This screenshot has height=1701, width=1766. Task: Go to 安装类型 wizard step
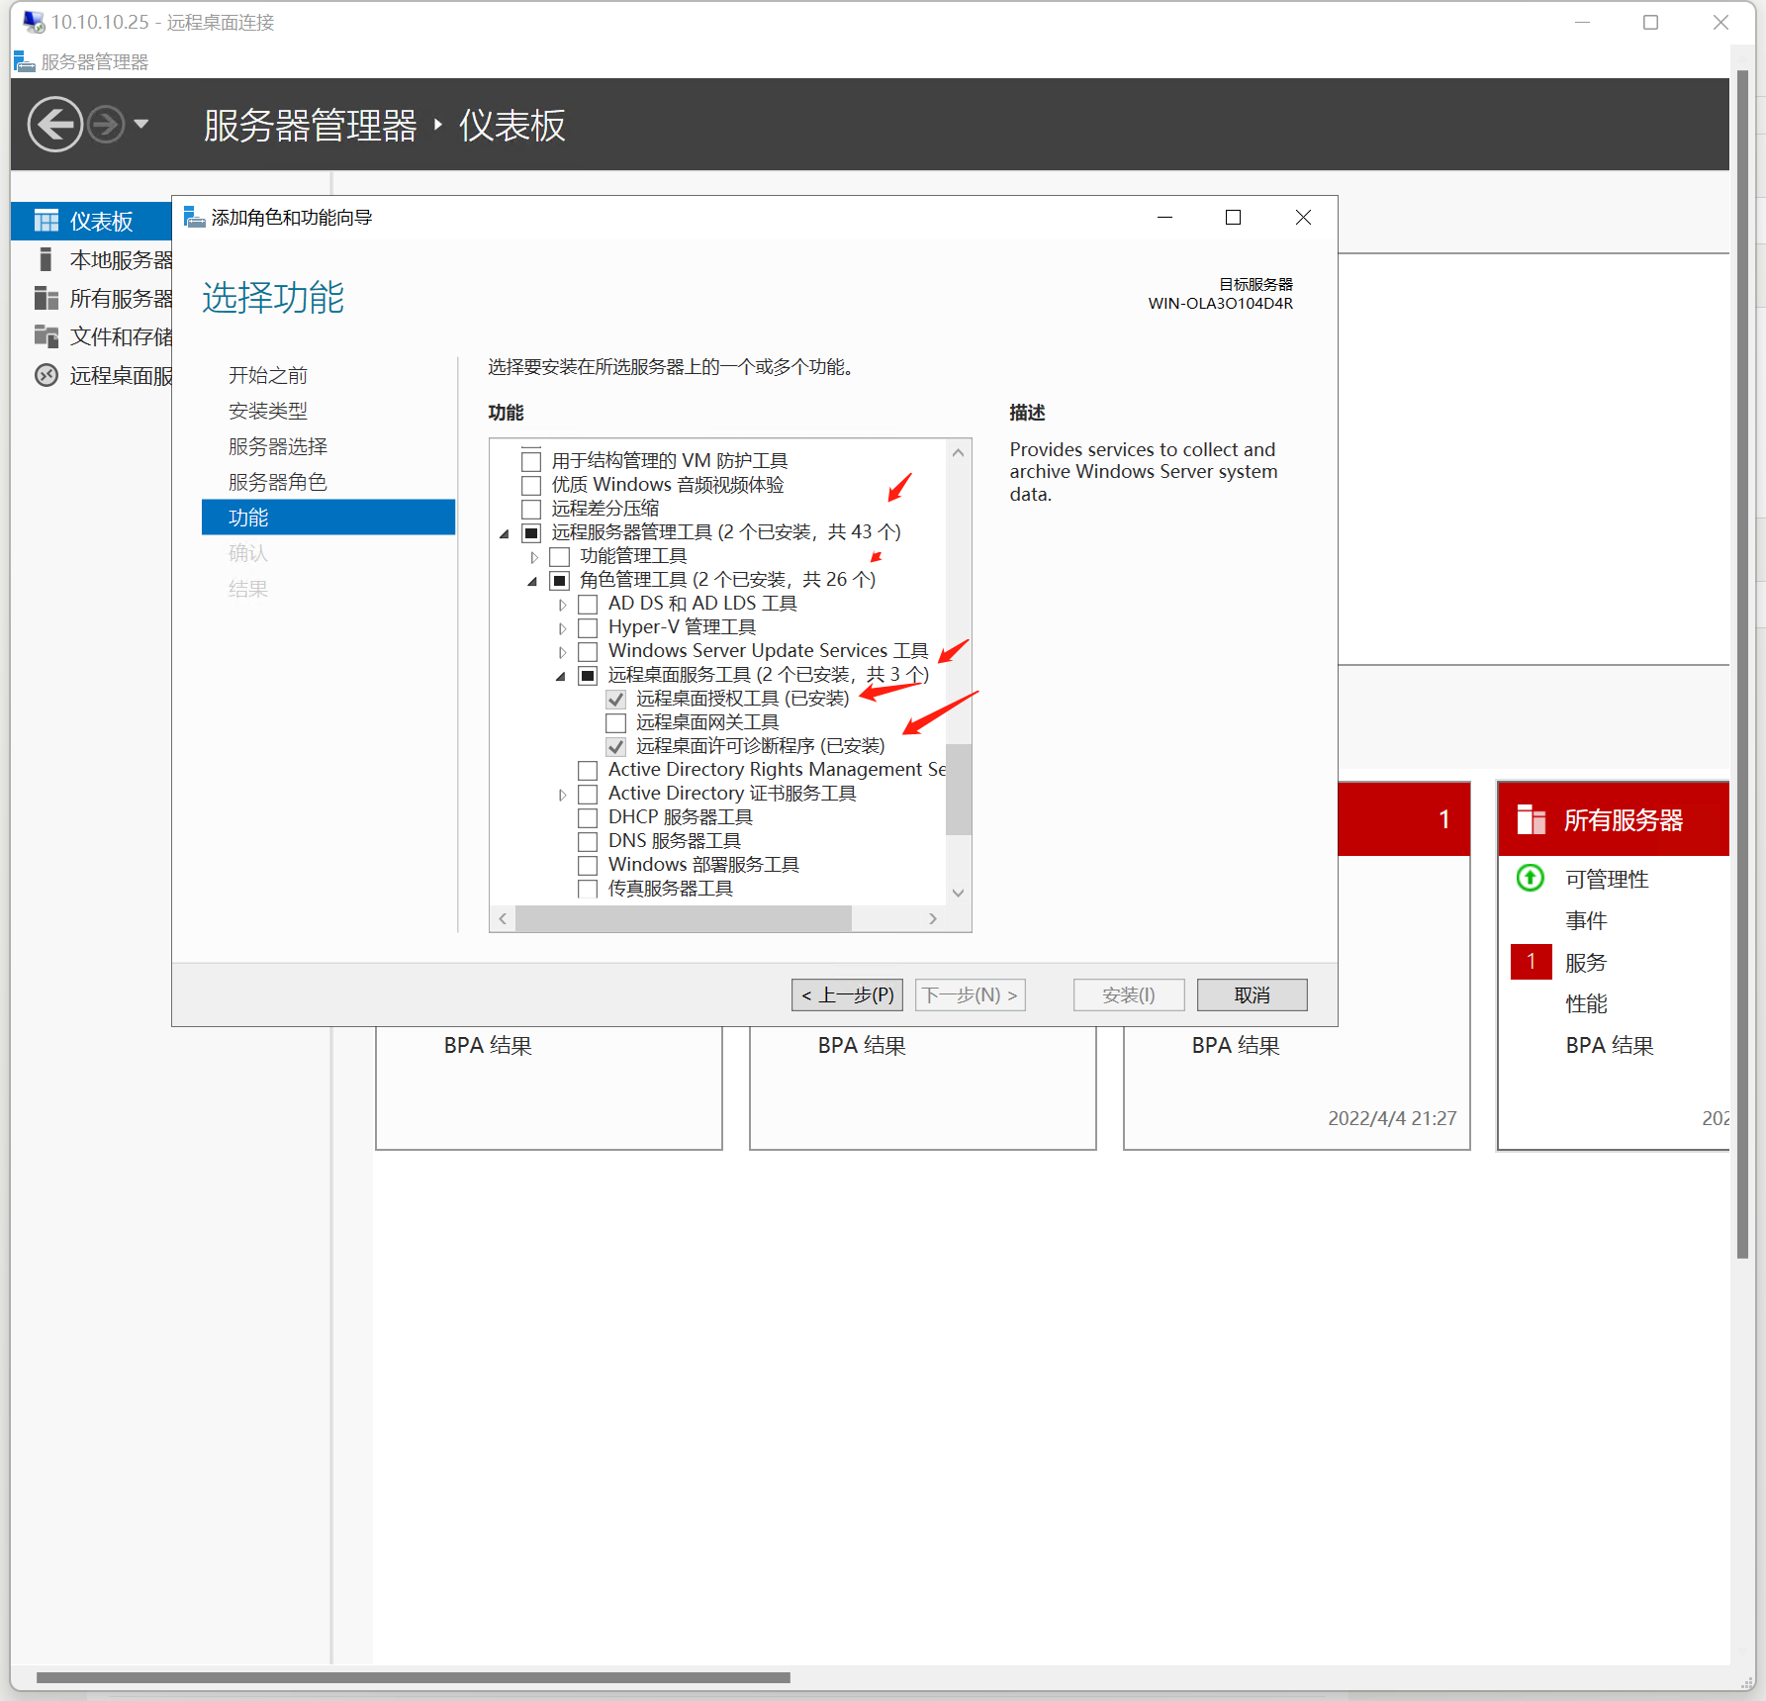(x=267, y=411)
